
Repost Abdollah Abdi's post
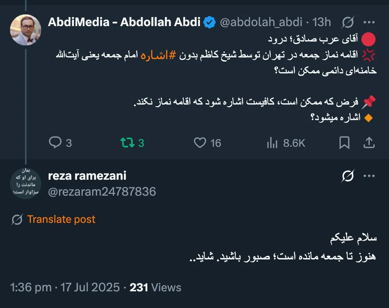coord(127,143)
